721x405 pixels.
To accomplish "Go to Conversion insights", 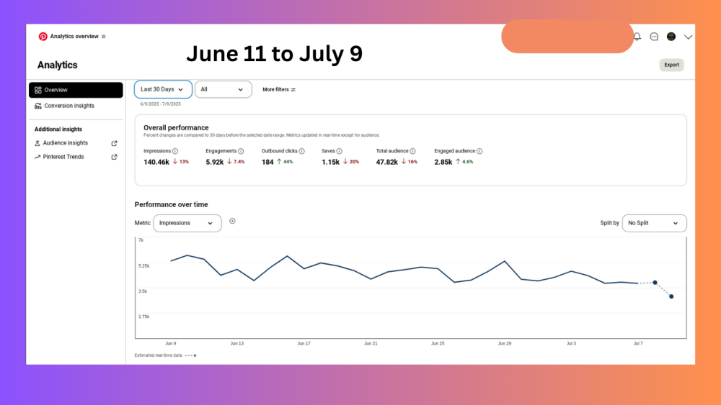I will (x=68, y=106).
